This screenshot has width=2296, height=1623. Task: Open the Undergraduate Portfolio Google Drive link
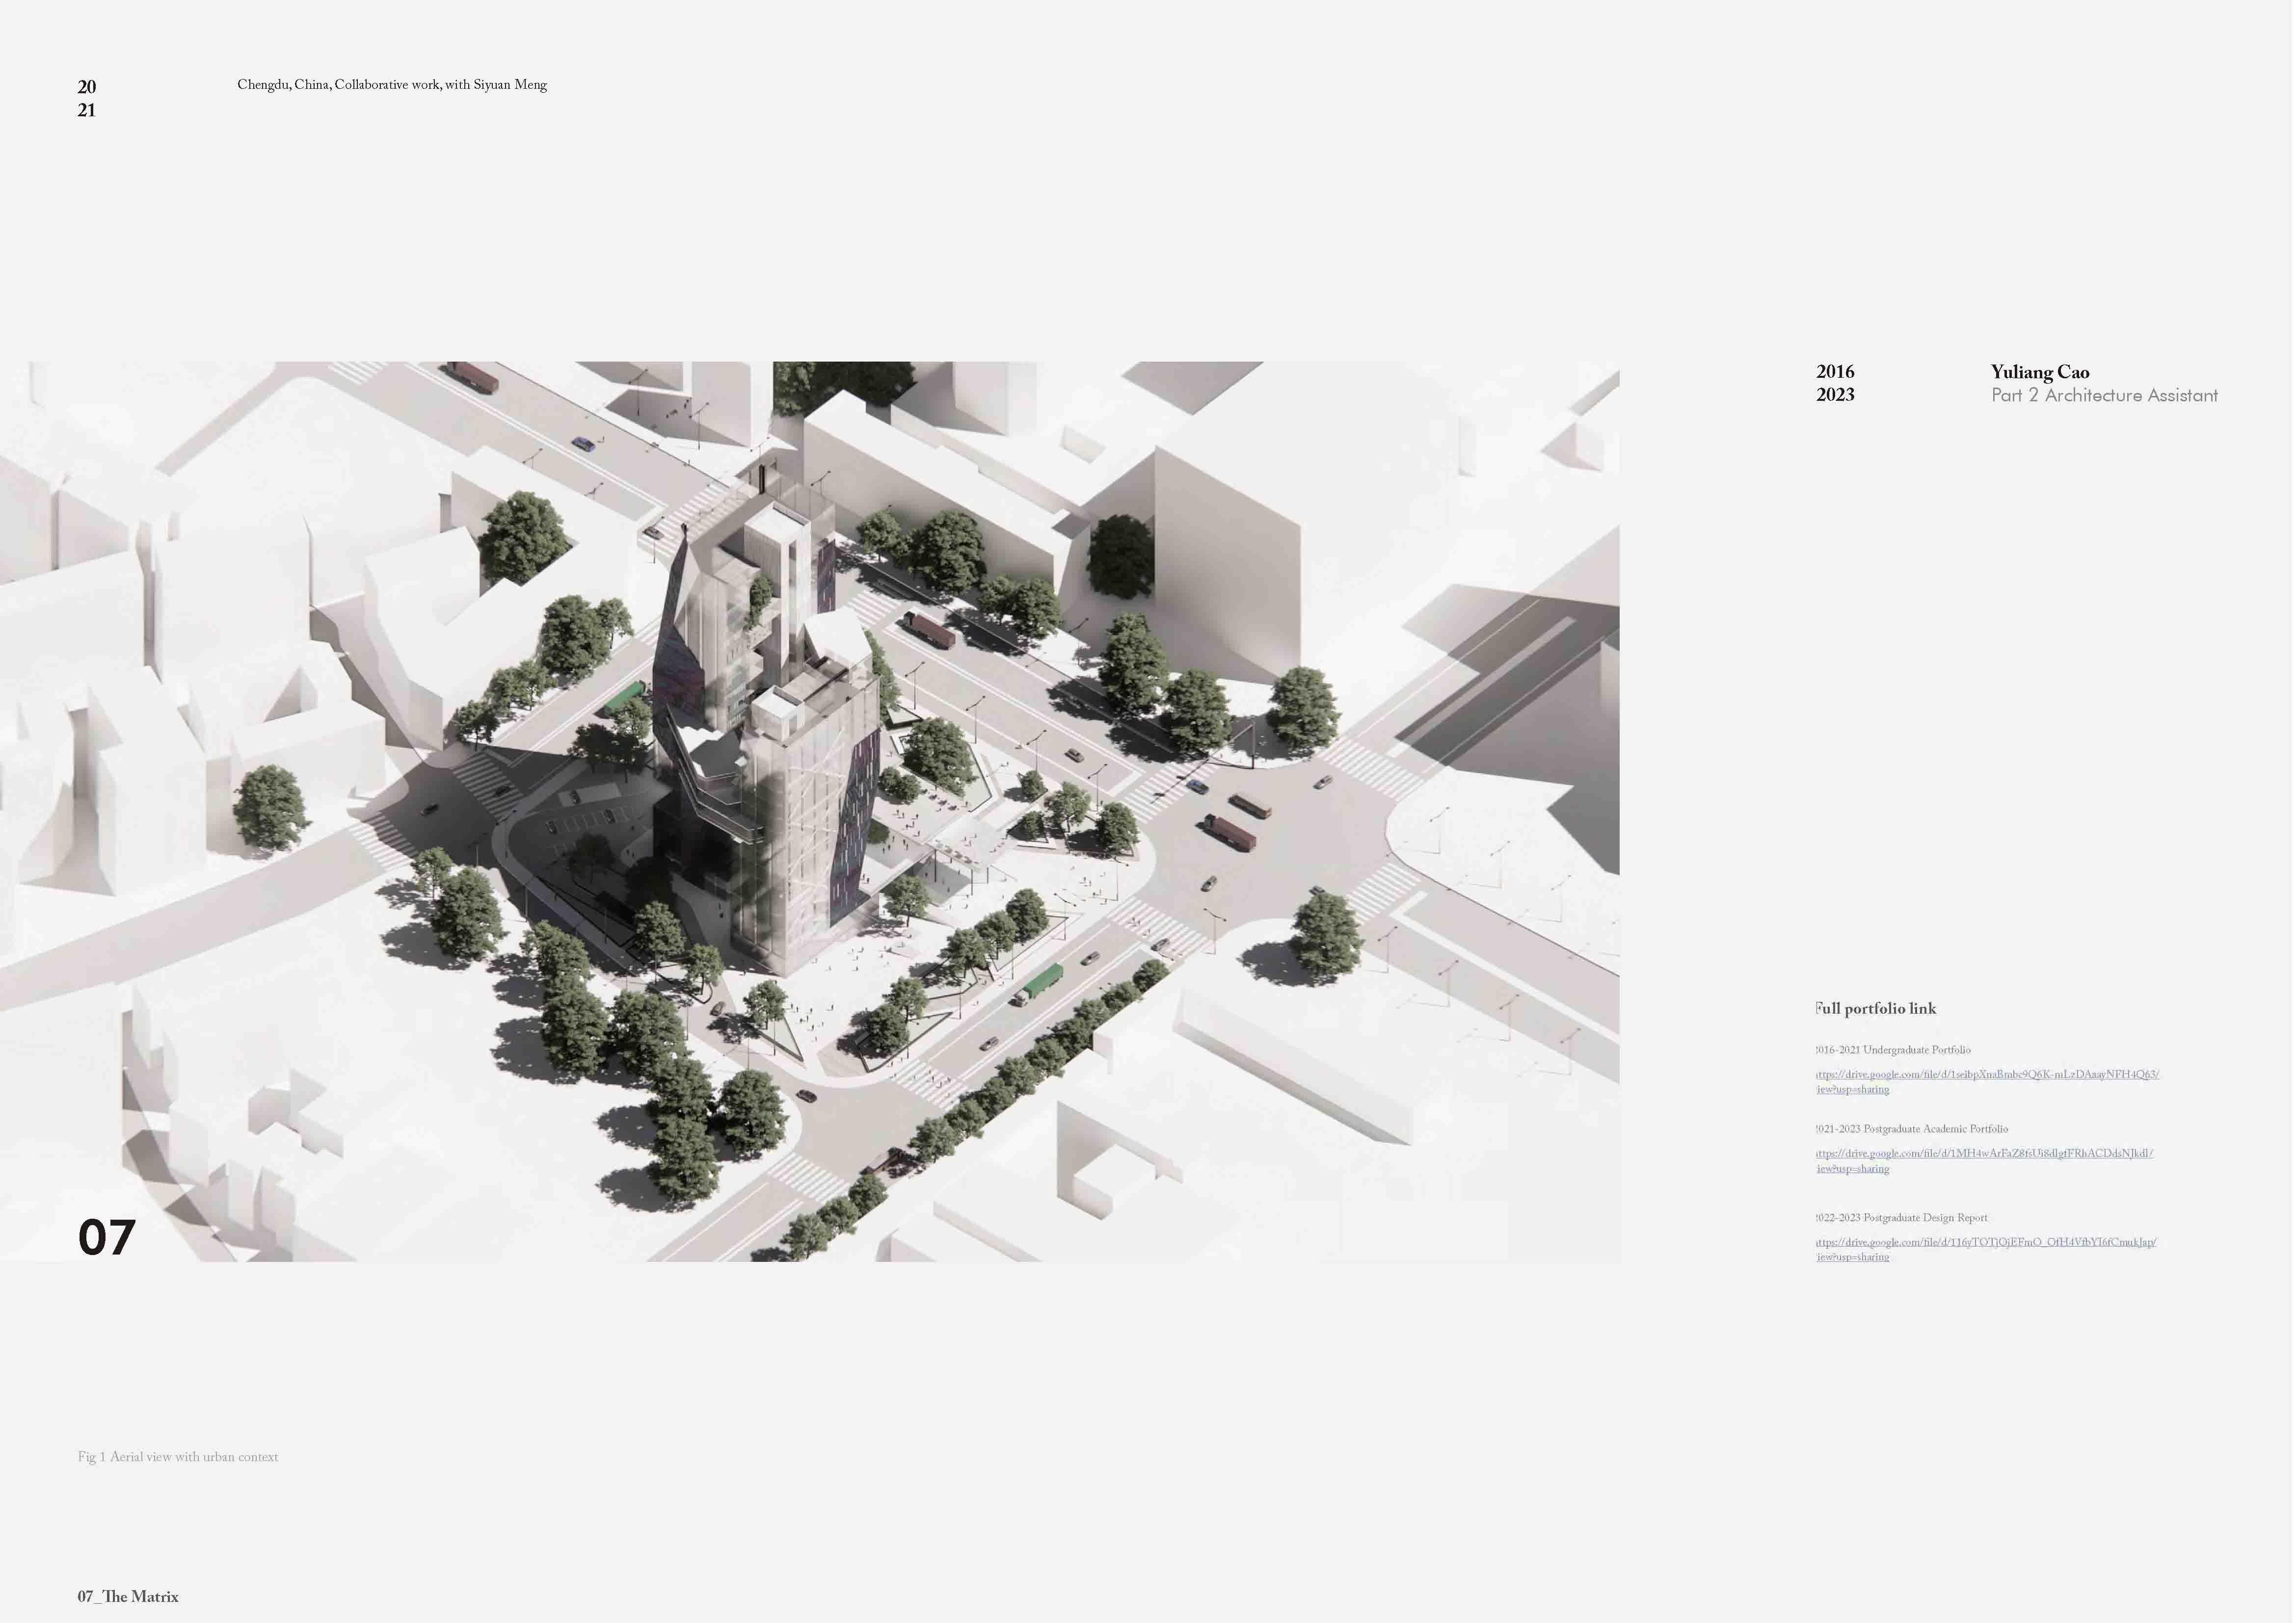point(1987,1075)
